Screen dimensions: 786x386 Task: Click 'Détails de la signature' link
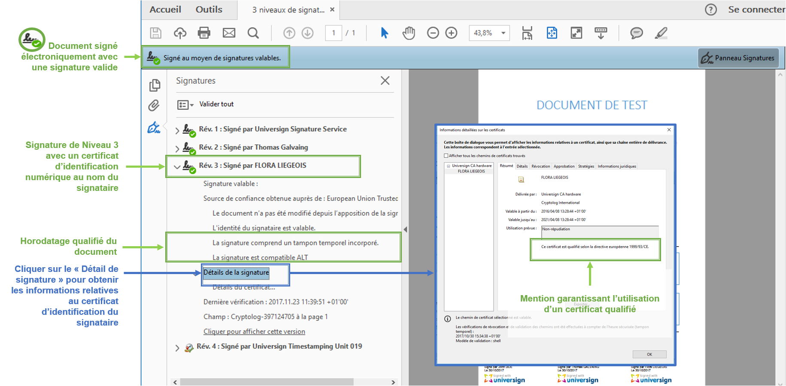tap(237, 272)
